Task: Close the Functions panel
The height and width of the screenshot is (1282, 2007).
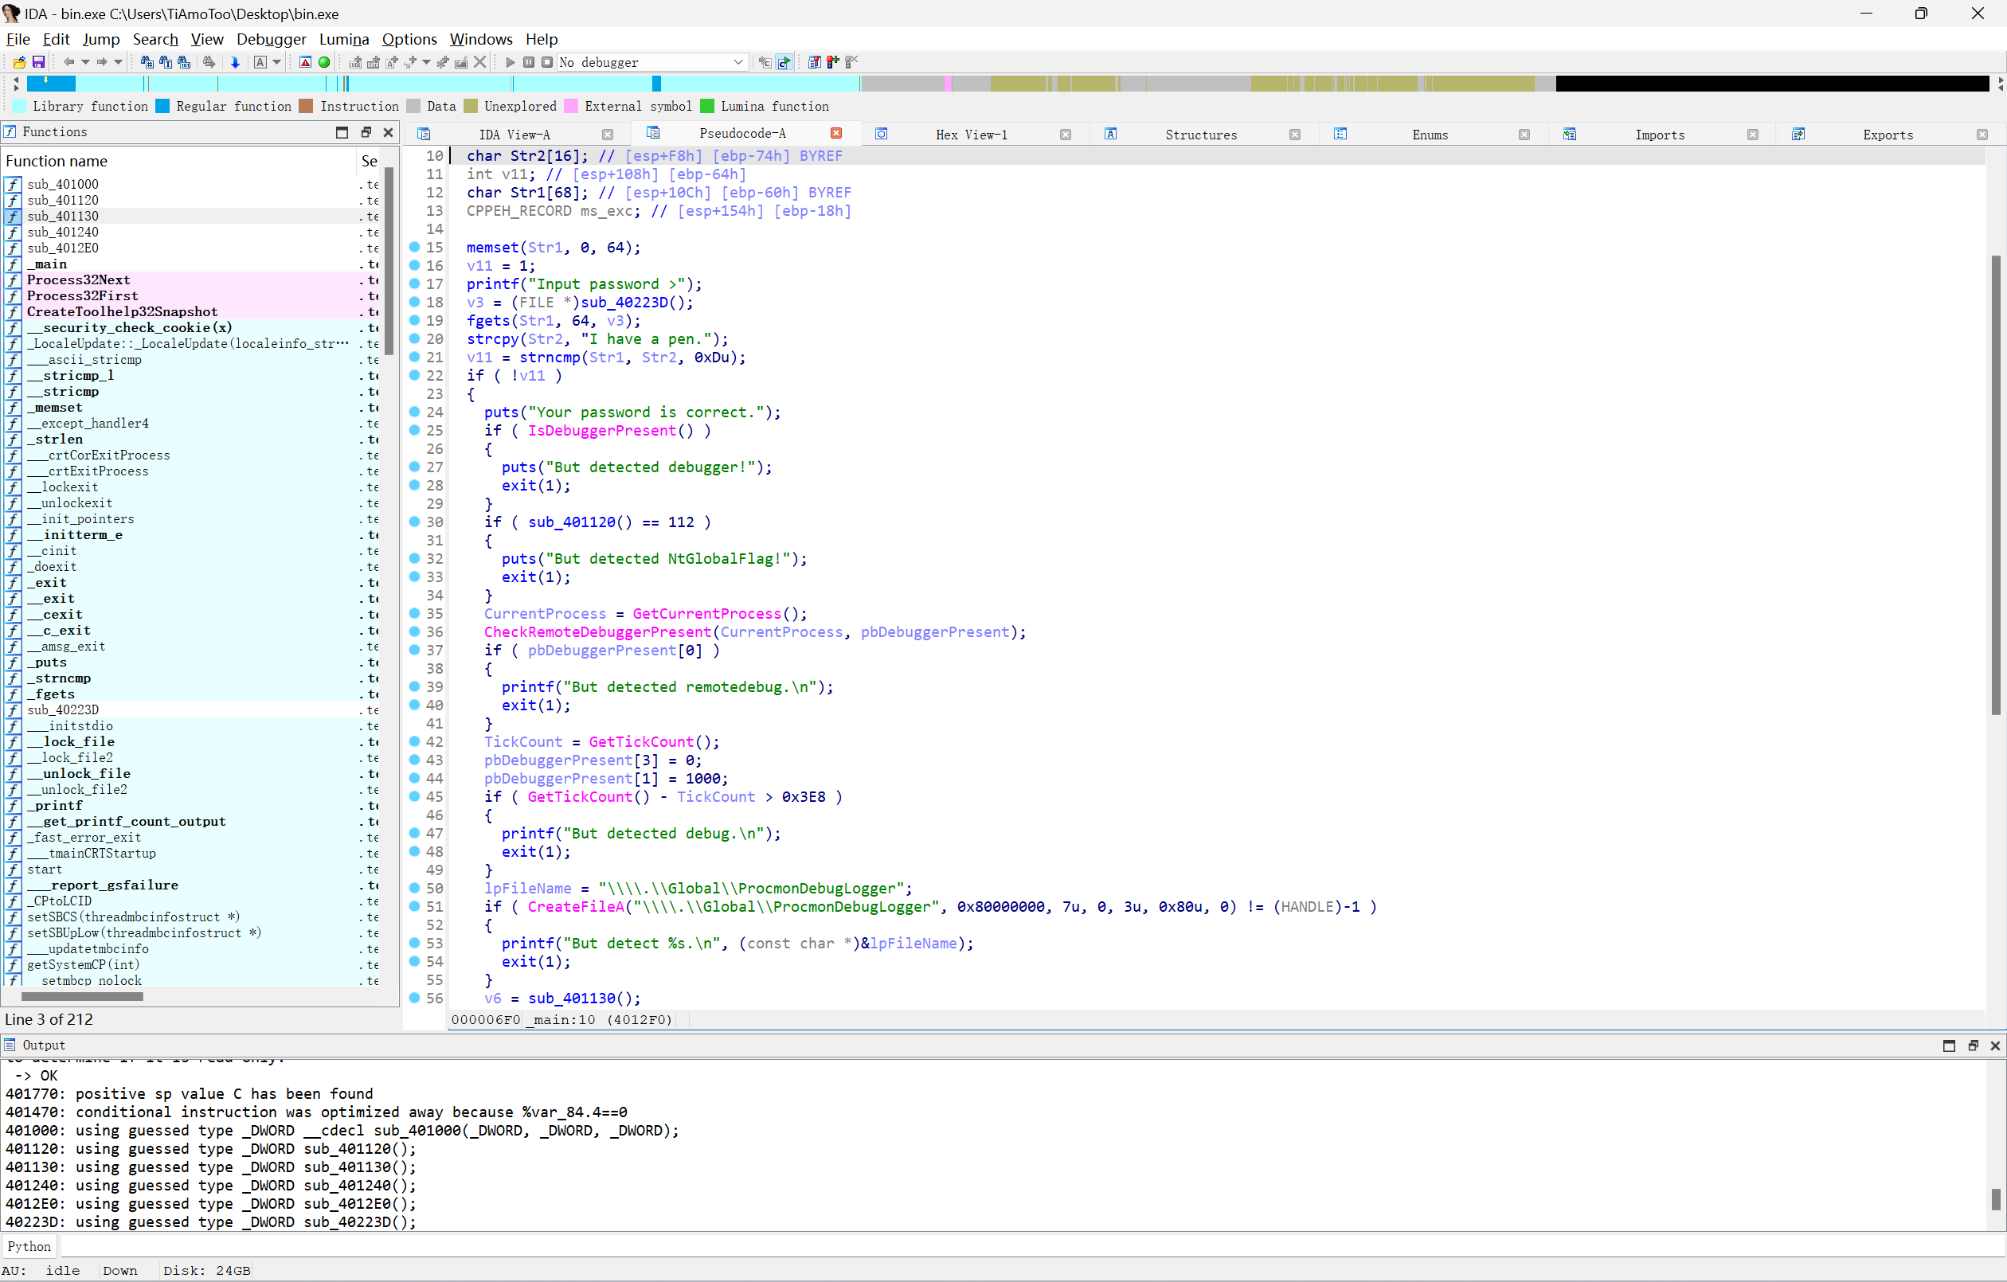Action: coord(388,131)
